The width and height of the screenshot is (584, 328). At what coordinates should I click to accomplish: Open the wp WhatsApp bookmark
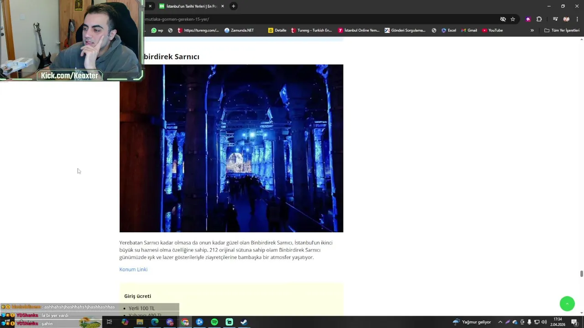157,31
